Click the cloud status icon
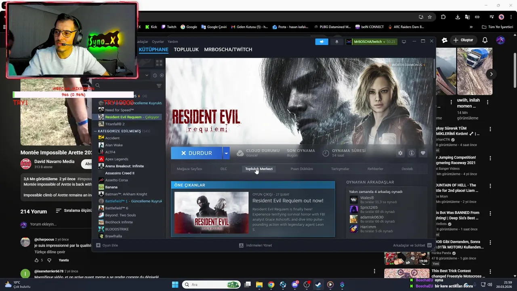 pyautogui.click(x=240, y=153)
